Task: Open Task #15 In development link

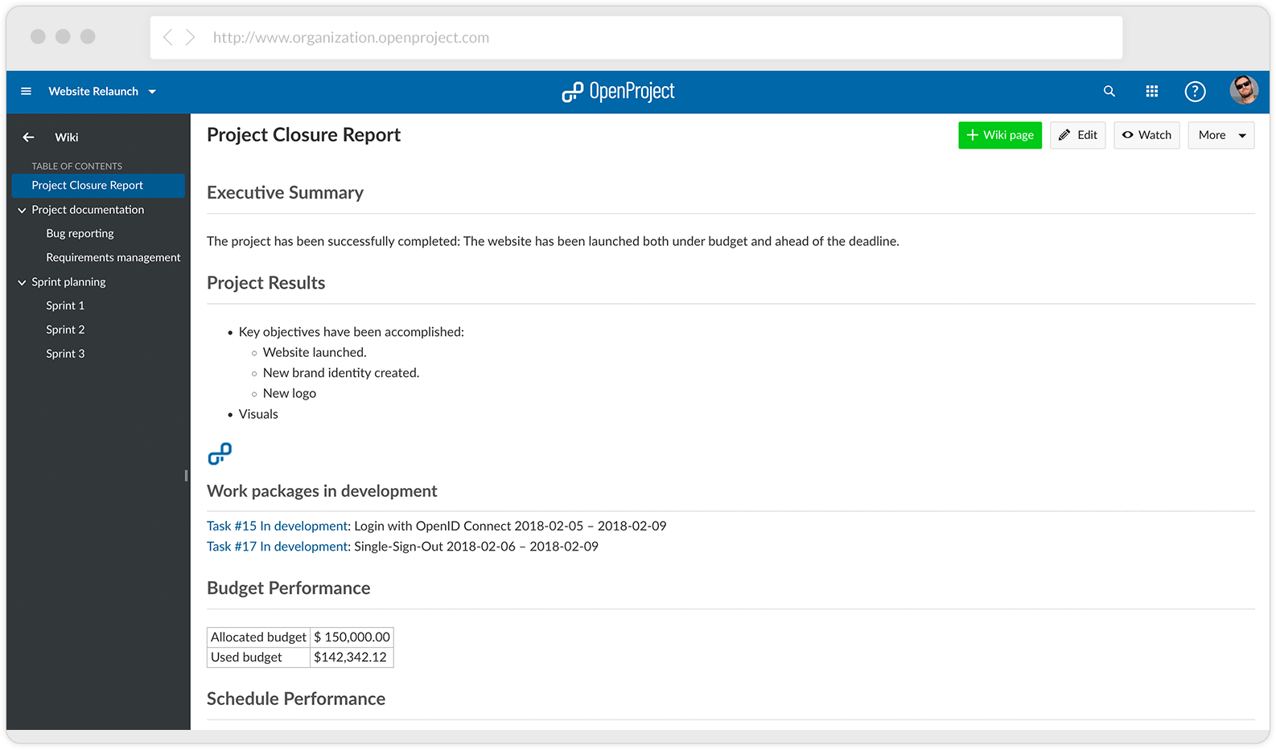Action: point(278,527)
